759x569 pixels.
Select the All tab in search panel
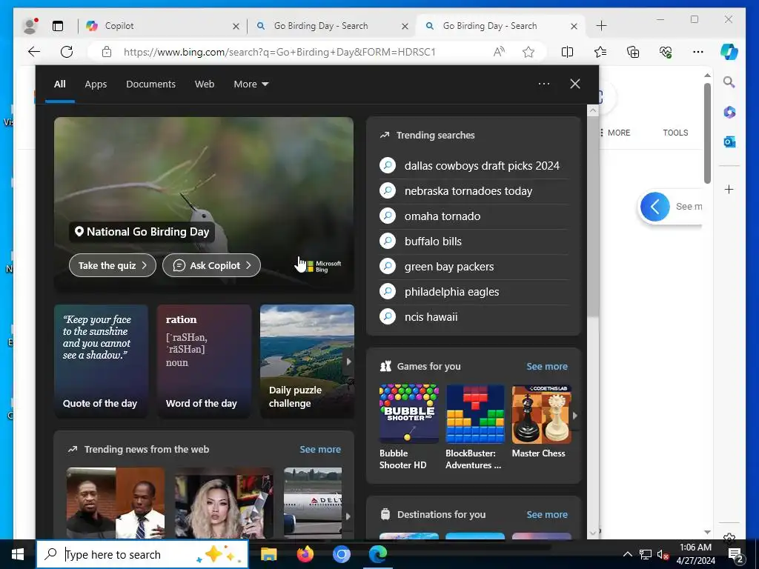[x=59, y=84]
